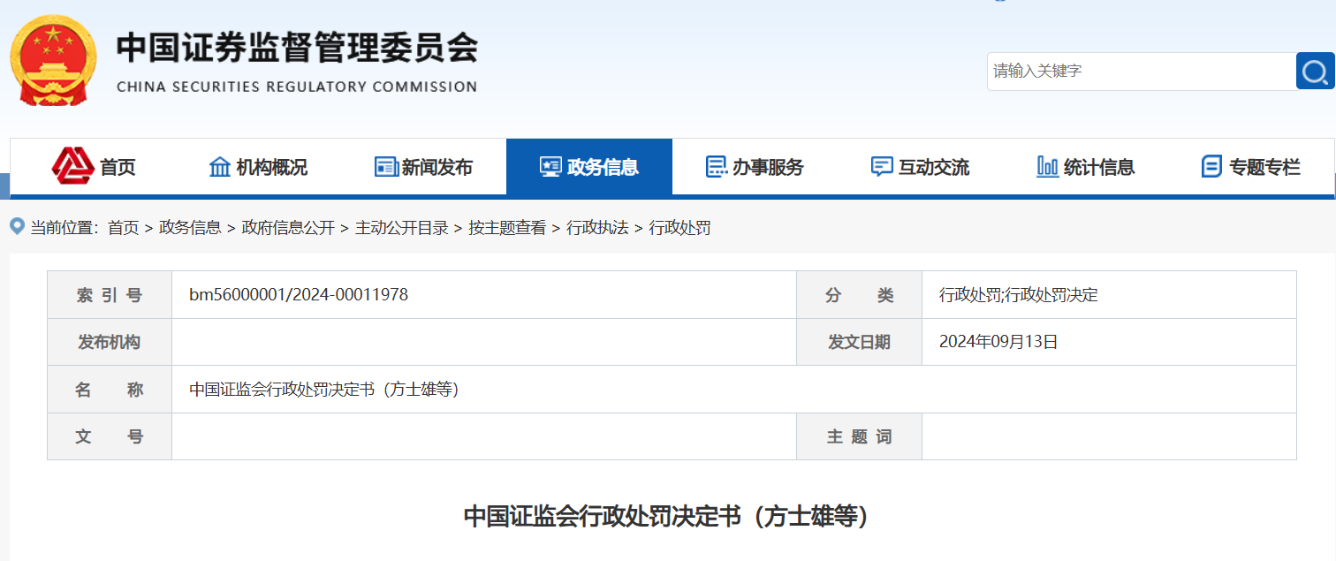This screenshot has height=561, width=1336.
Task: Open the 专题专栏 navigation tab
Action: 1251,166
